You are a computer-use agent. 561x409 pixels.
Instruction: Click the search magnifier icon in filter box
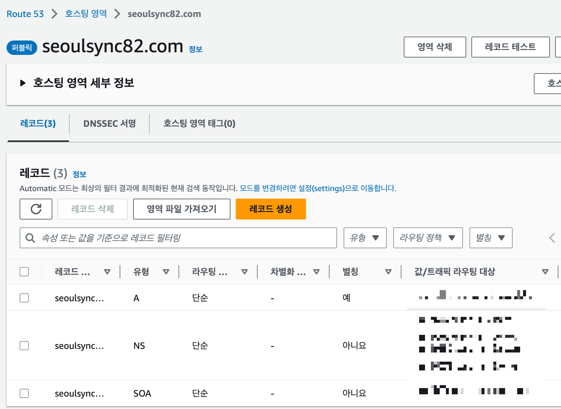(30, 238)
